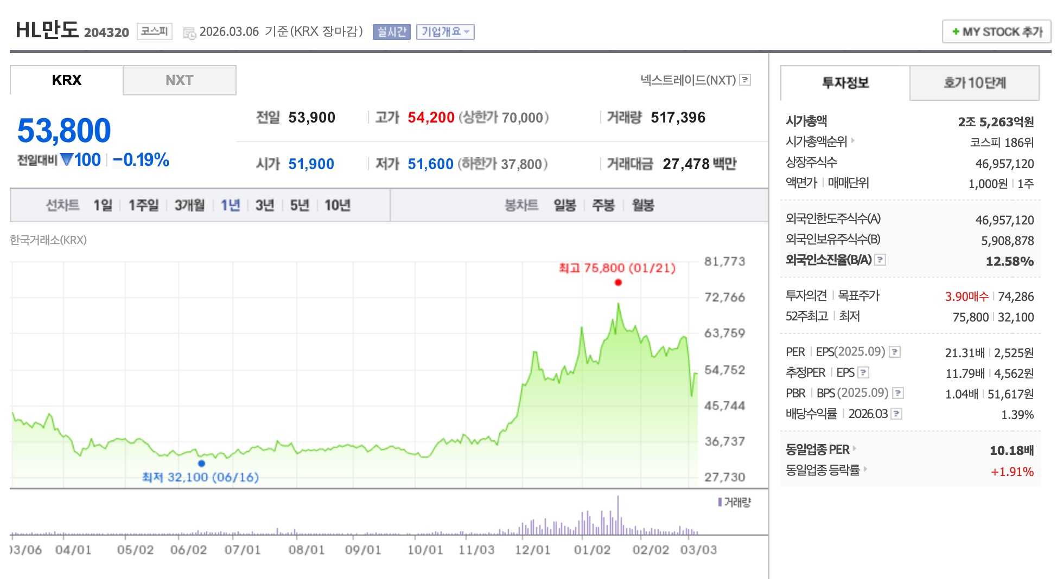Open the foreign ownership ratio help icon

880,260
